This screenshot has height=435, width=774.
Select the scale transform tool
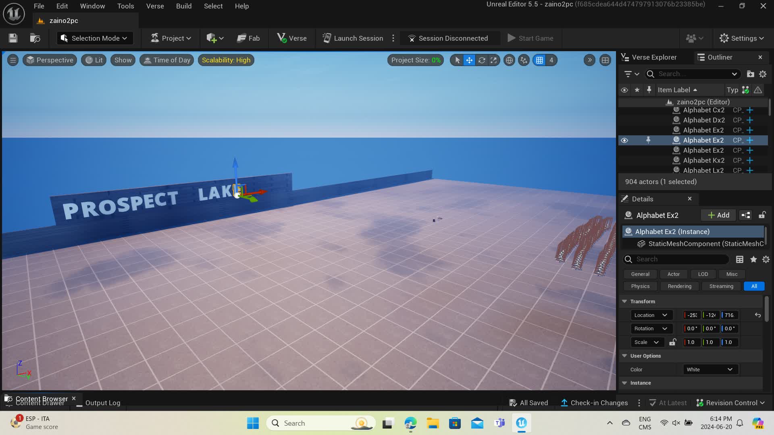(493, 60)
